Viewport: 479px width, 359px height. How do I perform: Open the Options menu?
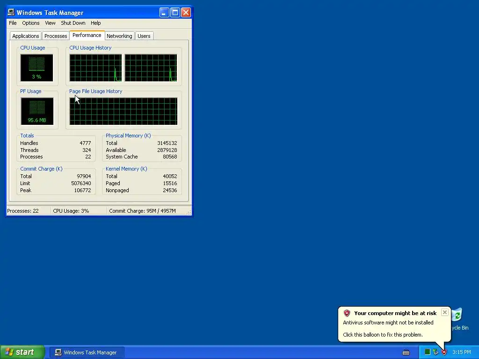(30, 23)
